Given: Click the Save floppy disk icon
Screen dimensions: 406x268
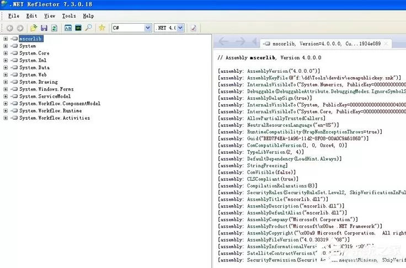Looking at the screenshot, I should (44, 28).
